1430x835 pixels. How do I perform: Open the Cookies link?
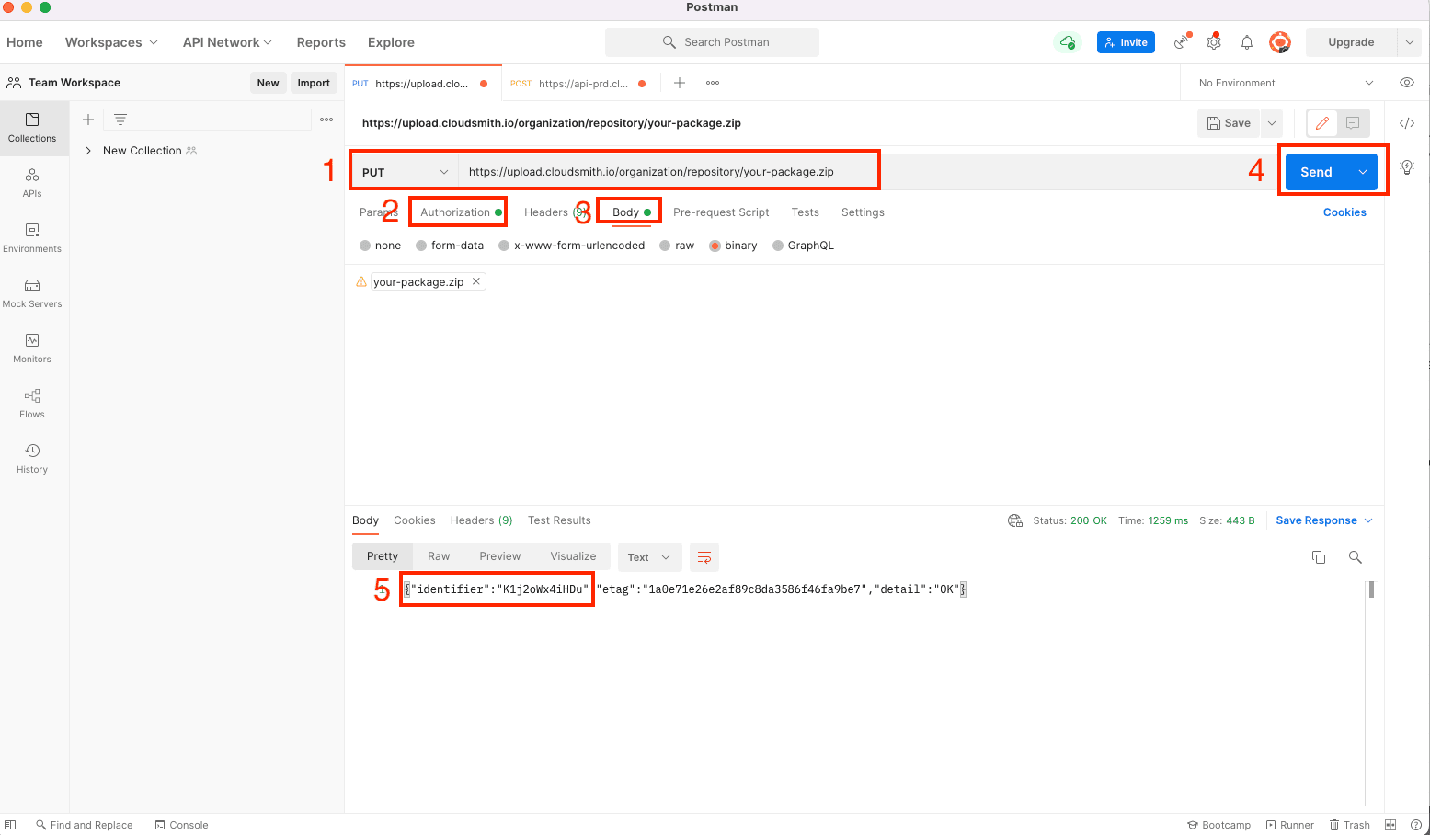pyautogui.click(x=1344, y=212)
